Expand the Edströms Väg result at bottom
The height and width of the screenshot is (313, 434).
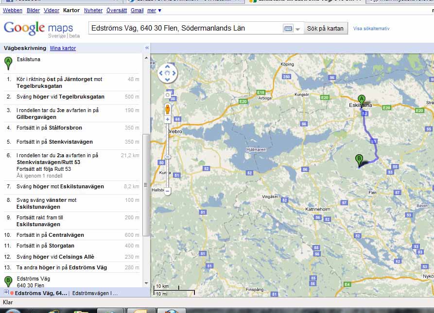[x=6, y=292]
